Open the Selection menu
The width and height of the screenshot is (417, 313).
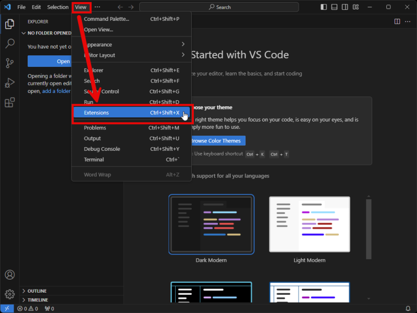coord(57,7)
